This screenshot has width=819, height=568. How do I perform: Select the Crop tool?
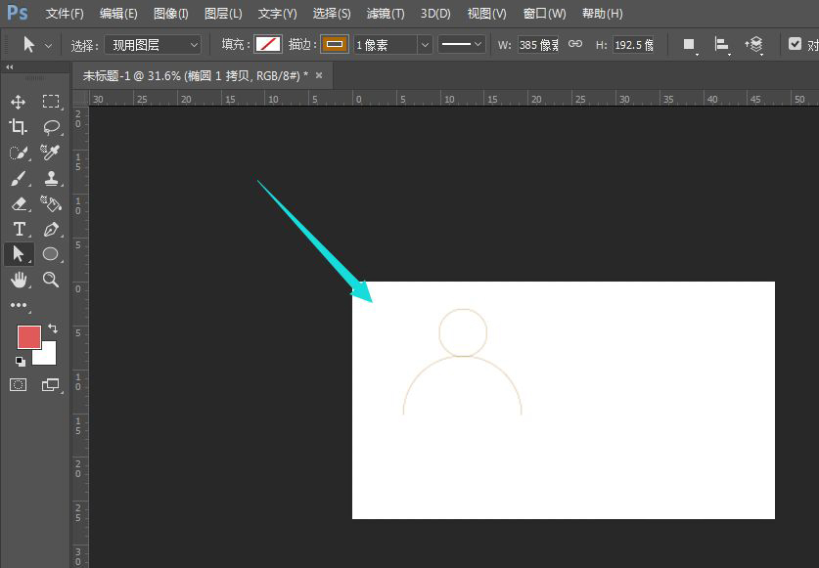(18, 127)
